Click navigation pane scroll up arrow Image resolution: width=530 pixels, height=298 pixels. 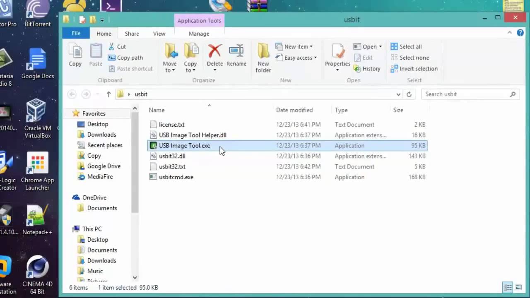(x=135, y=108)
